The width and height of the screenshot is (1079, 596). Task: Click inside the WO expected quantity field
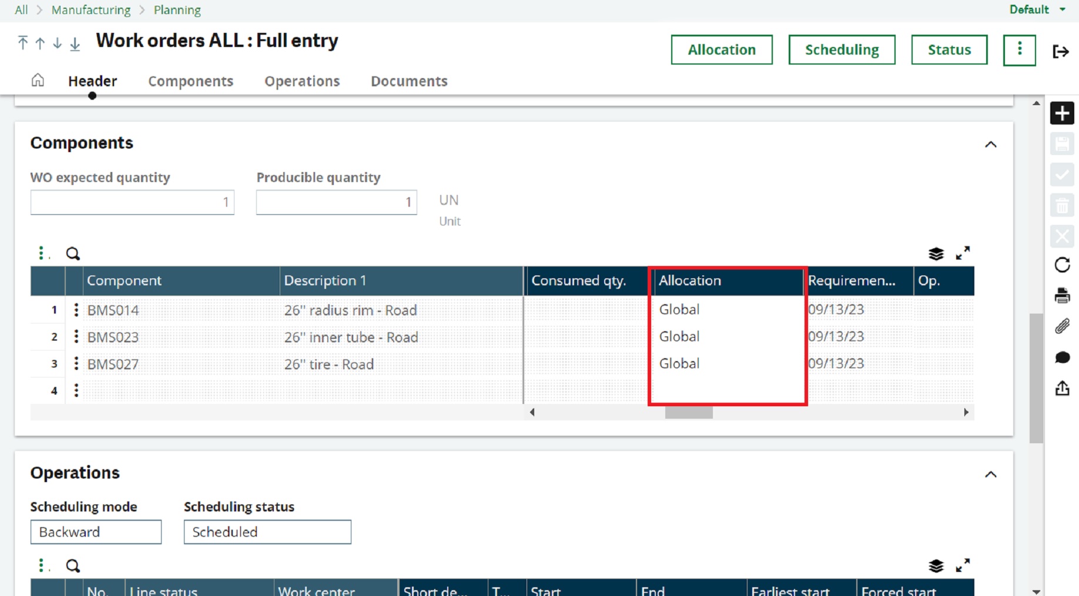click(132, 202)
